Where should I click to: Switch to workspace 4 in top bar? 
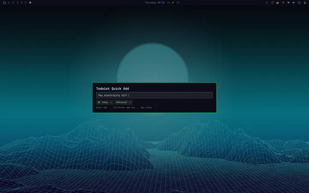[22, 3]
